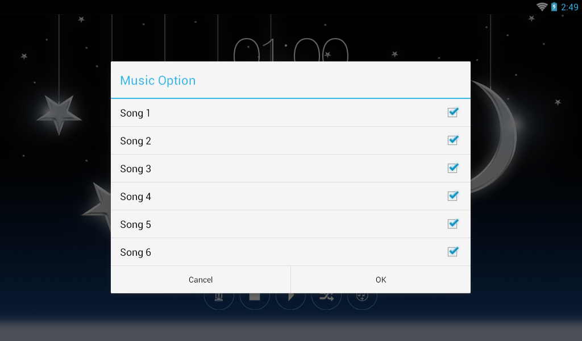
Task: Uncheck the Song 1 checkbox
Action: [453, 113]
